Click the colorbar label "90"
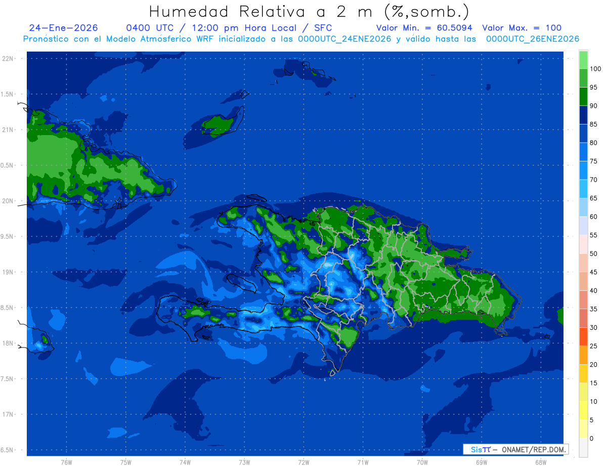This screenshot has height=469, width=607. coord(593,106)
